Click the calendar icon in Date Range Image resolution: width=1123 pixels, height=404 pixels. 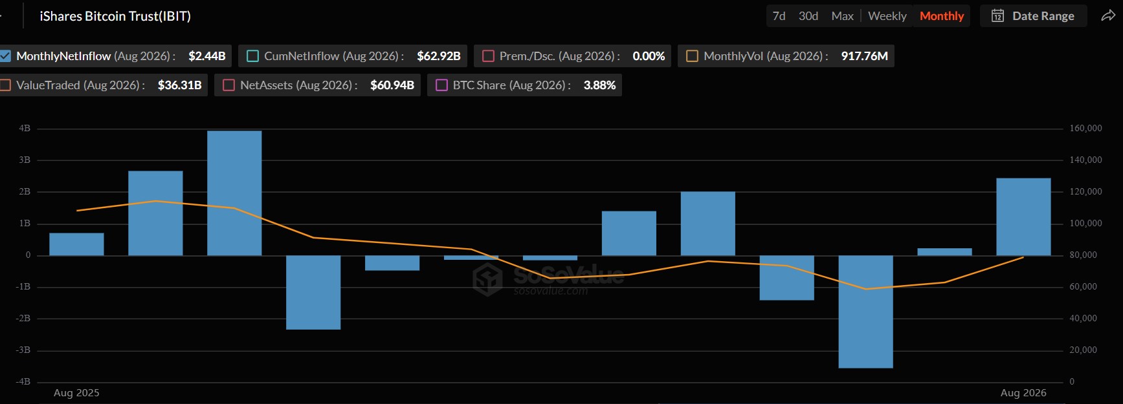[997, 16]
